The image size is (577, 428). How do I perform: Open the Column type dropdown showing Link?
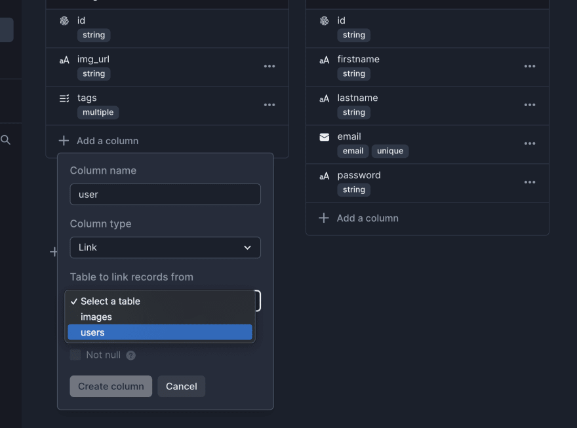(165, 248)
